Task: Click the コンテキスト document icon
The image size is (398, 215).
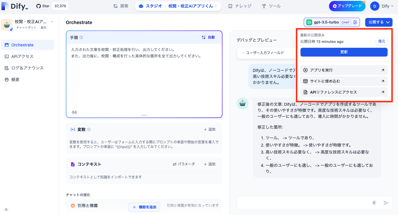Action: 73,164
